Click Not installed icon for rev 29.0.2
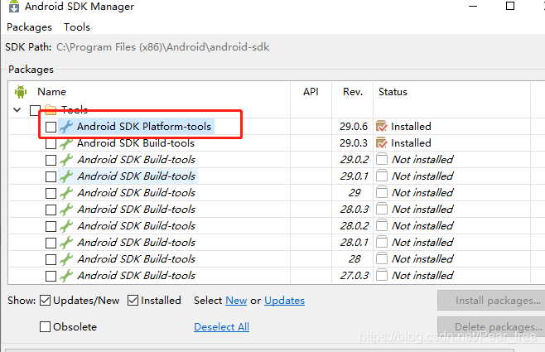 (x=382, y=159)
